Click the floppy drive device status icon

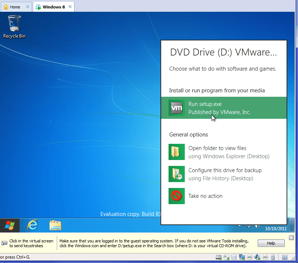point(234,257)
